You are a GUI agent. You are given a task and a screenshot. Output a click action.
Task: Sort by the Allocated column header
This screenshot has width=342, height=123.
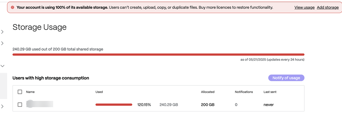point(208,92)
